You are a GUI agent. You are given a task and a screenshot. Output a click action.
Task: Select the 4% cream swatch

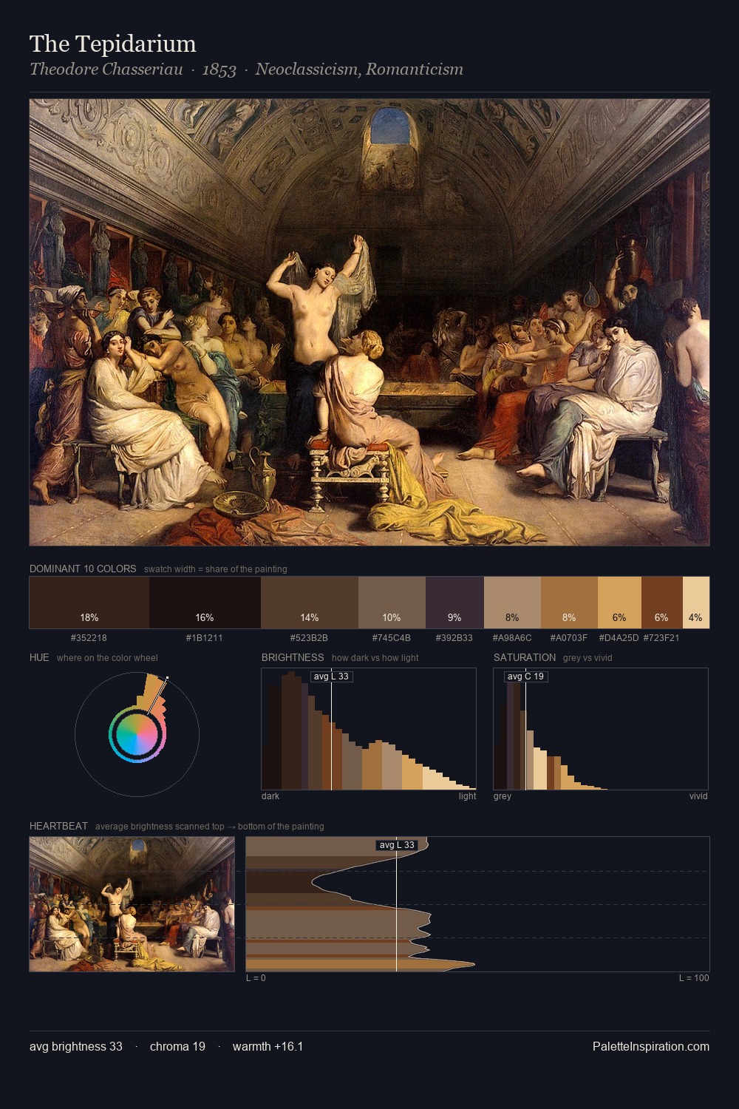pos(695,603)
